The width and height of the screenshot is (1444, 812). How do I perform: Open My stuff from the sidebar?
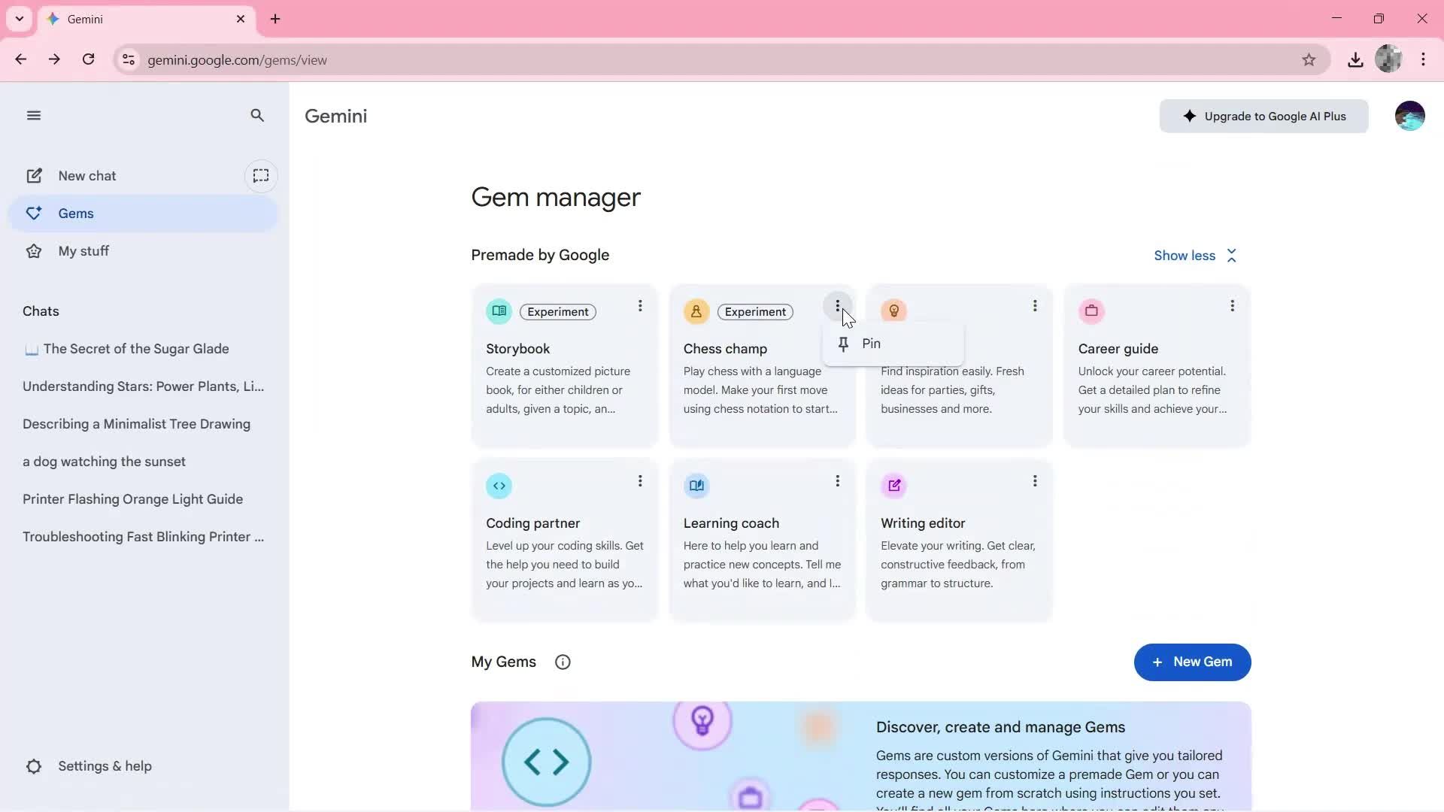tap(84, 250)
